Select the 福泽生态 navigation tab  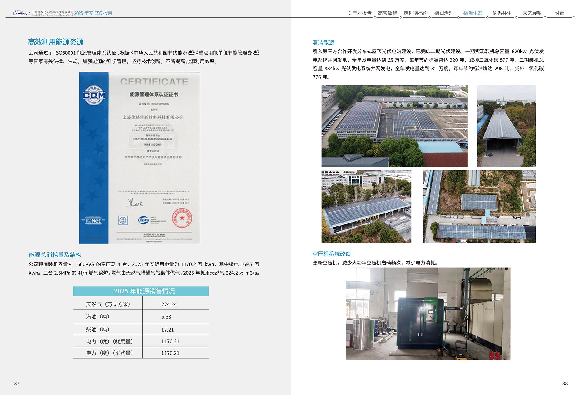tap(472, 13)
